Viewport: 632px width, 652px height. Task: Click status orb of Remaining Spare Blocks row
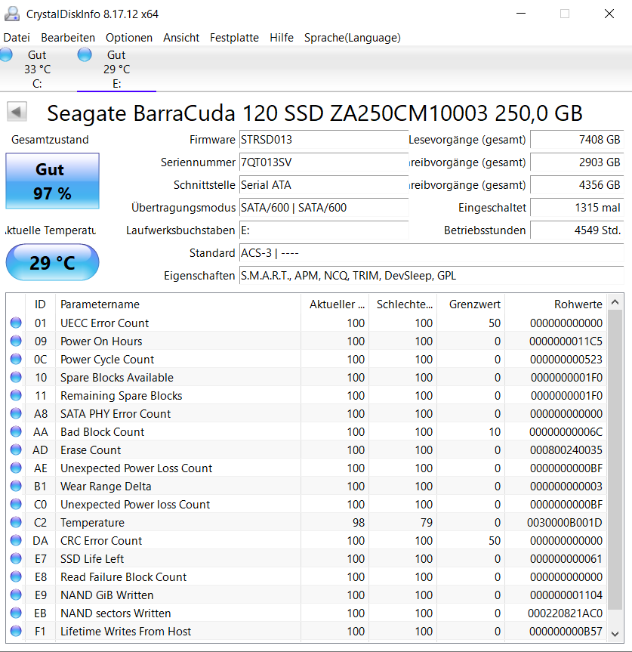(16, 395)
